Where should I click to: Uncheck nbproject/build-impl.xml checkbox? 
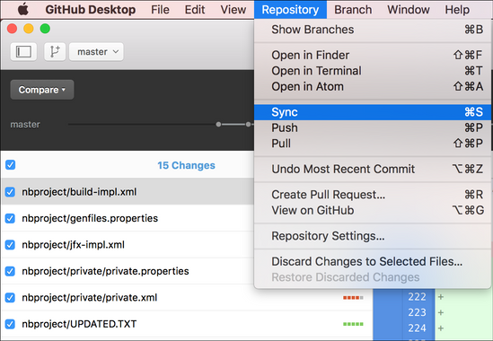[10, 192]
